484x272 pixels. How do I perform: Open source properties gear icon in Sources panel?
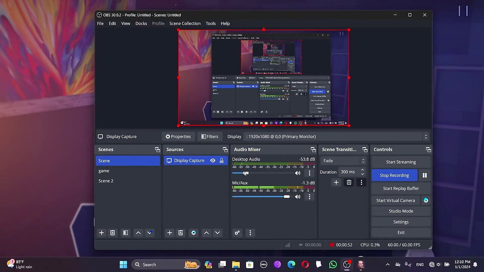pos(194,233)
